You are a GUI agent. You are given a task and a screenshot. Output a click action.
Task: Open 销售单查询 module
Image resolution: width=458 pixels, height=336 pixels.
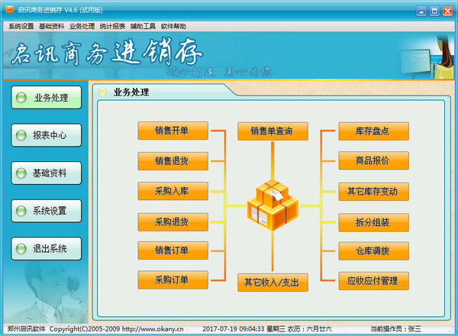[x=273, y=131]
